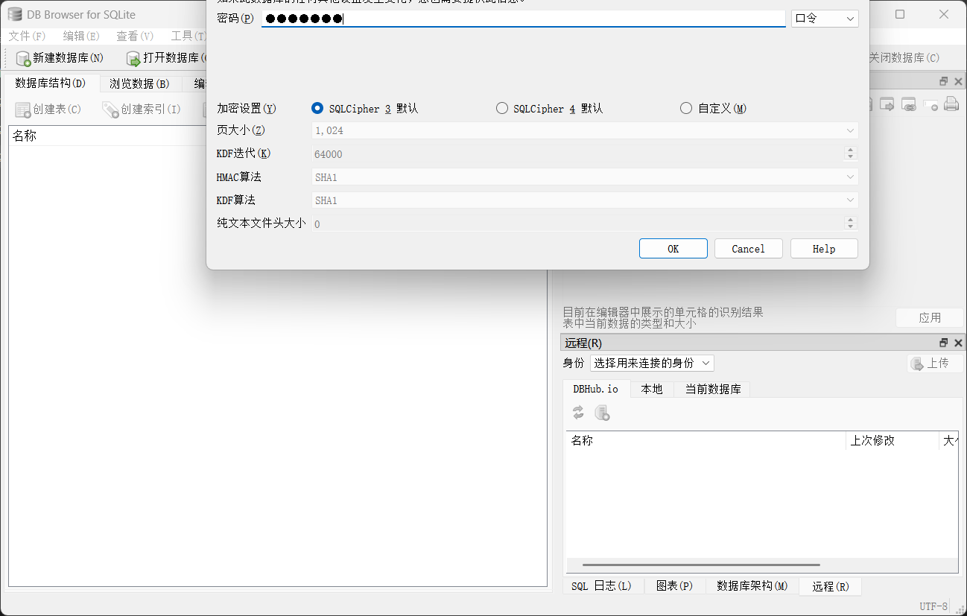Select the DBHub.io tab
Image resolution: width=967 pixels, height=616 pixels.
pos(595,389)
